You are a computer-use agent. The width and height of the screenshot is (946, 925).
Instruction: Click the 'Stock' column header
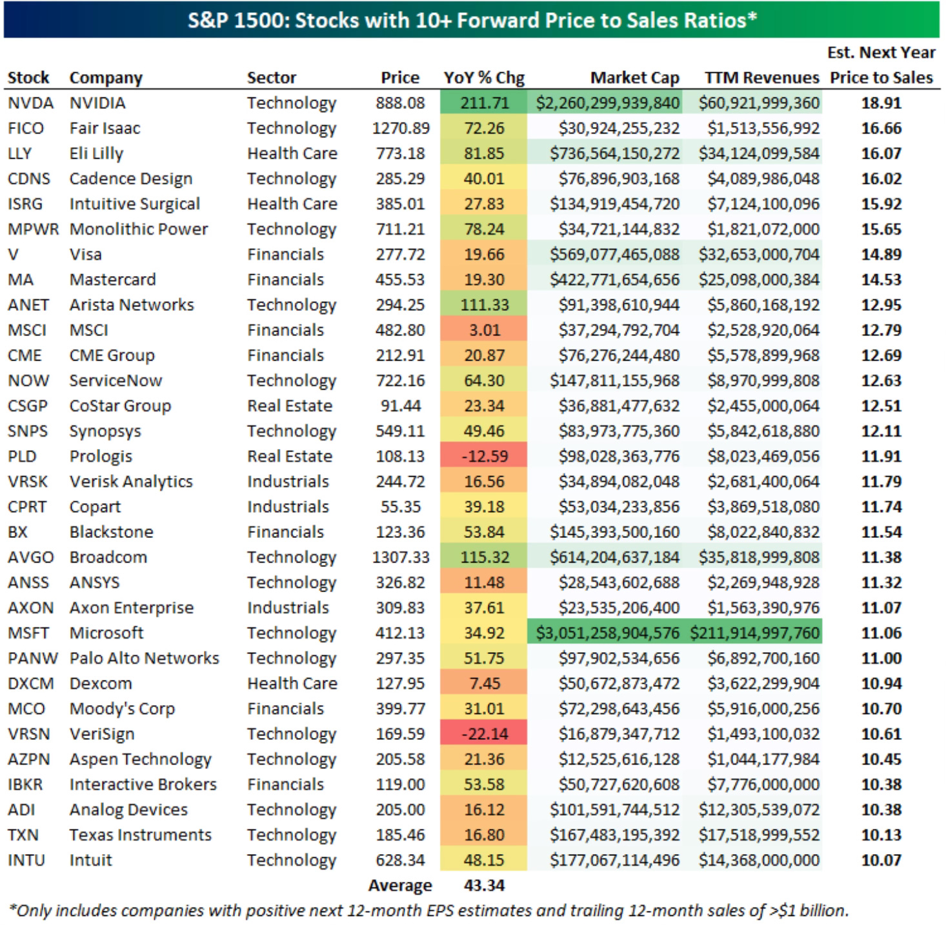pyautogui.click(x=28, y=77)
